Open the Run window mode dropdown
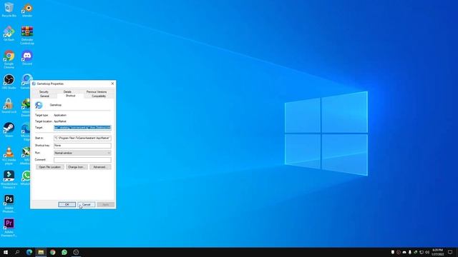Screen dimensions: 458x257 82,153
